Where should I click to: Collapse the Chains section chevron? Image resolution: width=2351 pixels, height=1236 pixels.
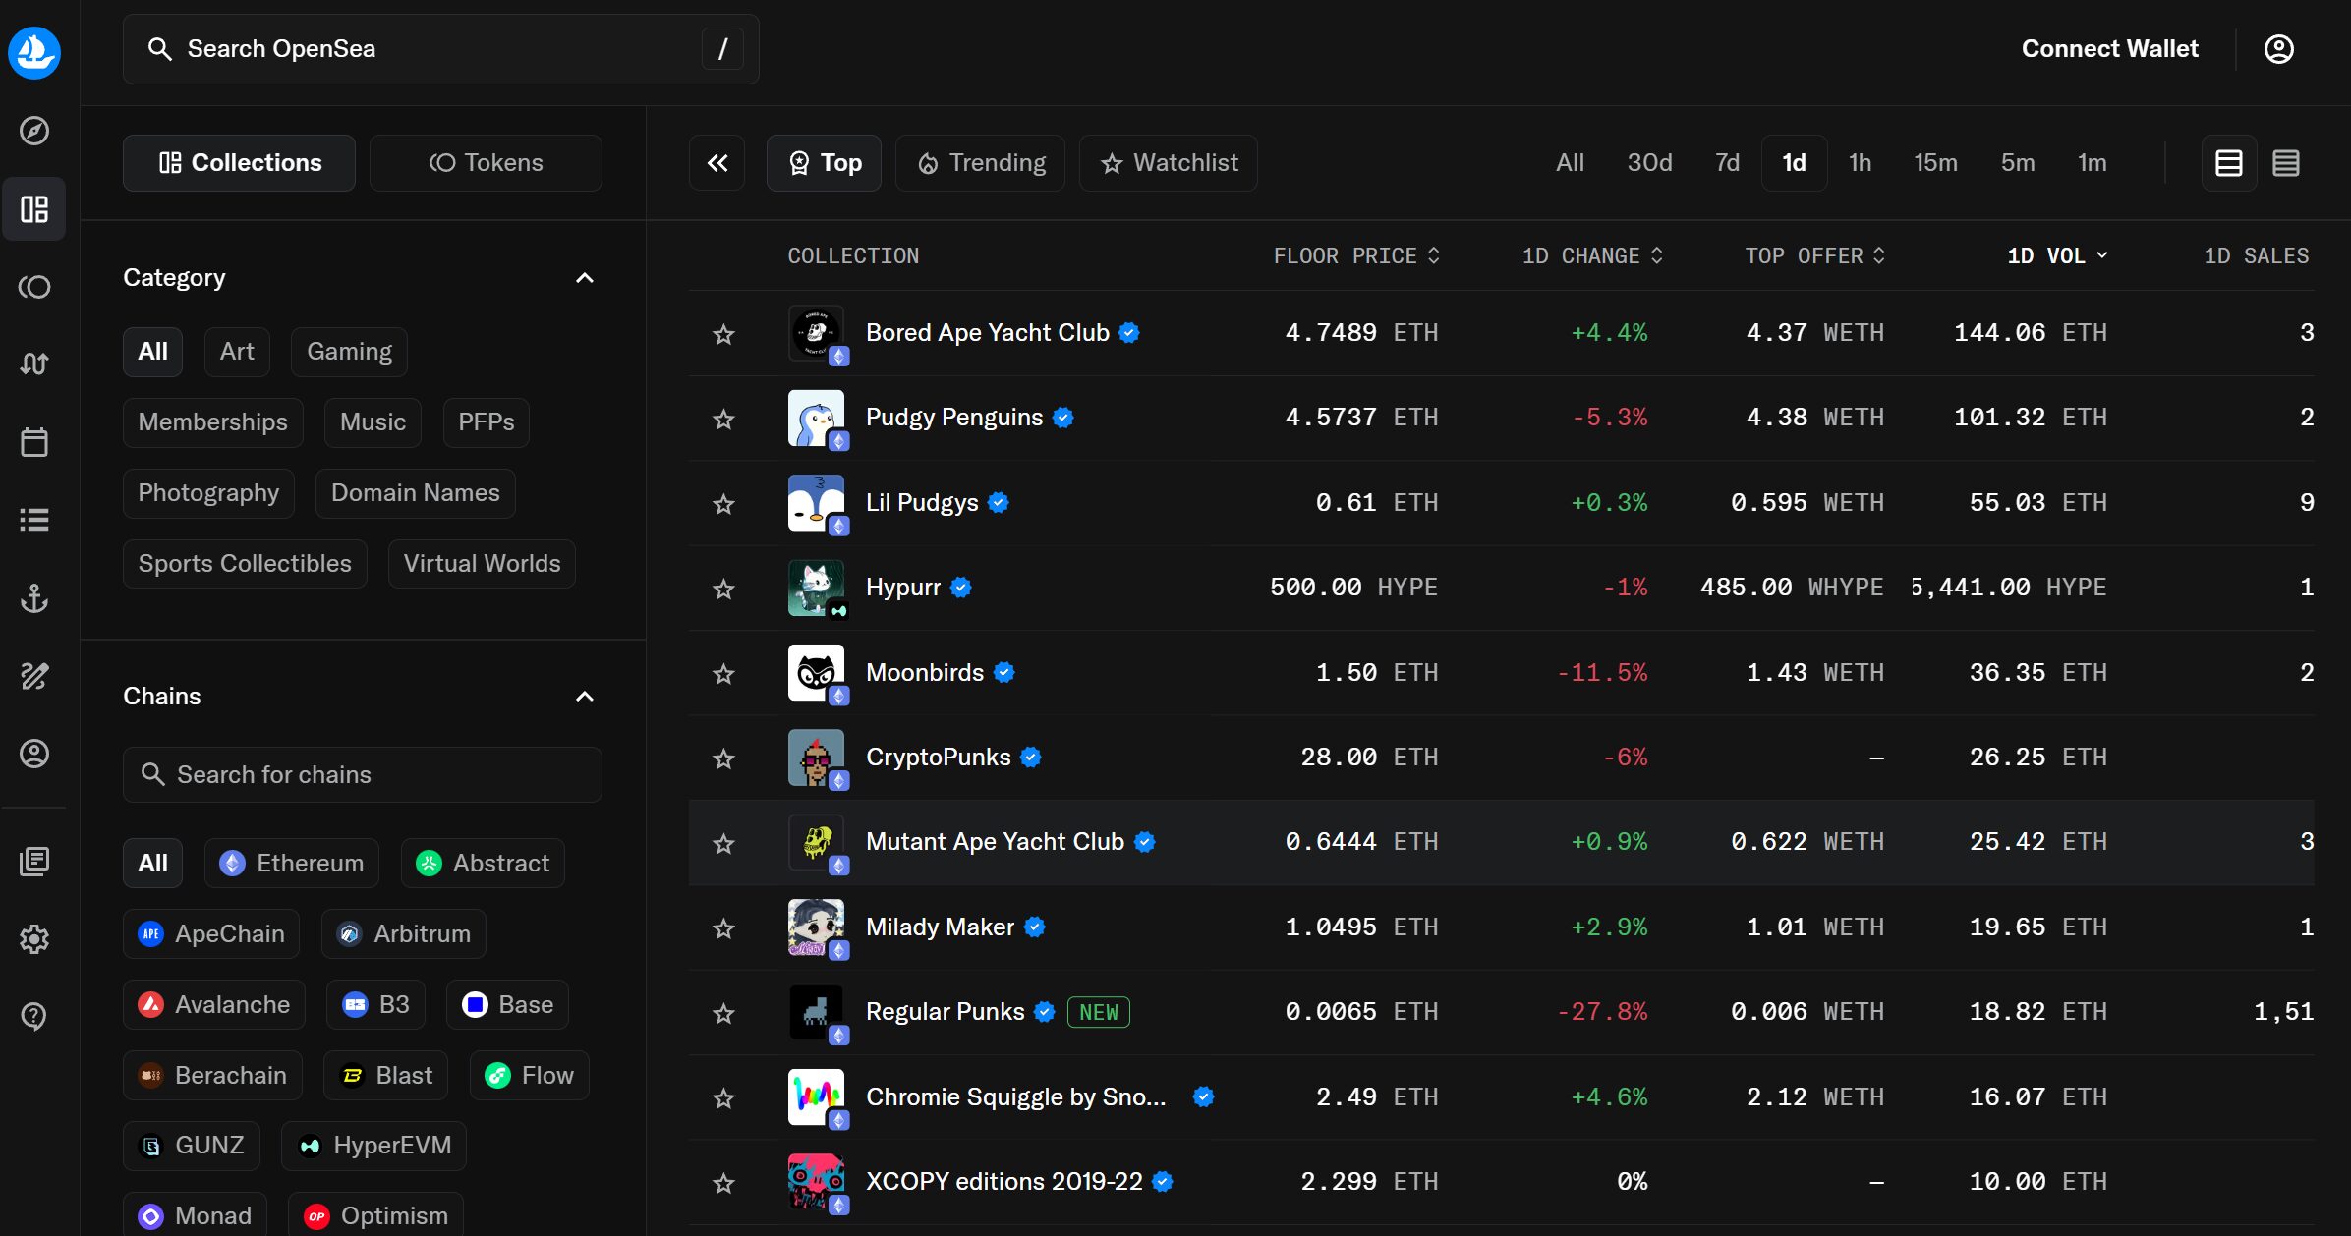(x=584, y=697)
